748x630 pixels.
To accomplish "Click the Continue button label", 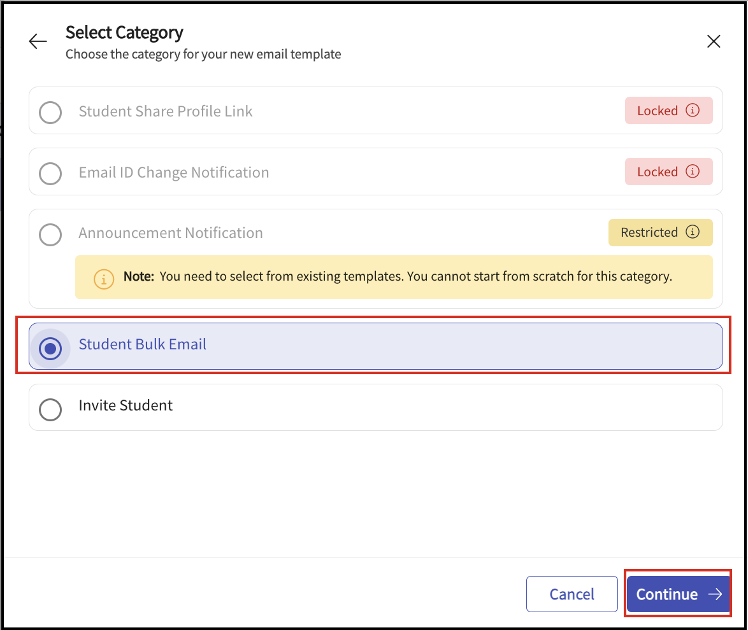I will (x=666, y=594).
